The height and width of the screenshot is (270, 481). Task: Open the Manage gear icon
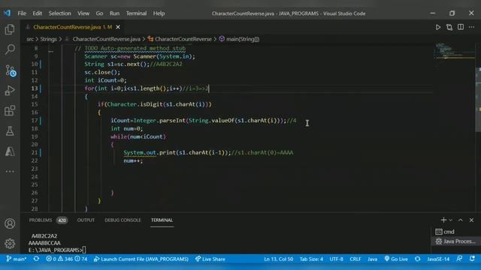click(x=10, y=244)
